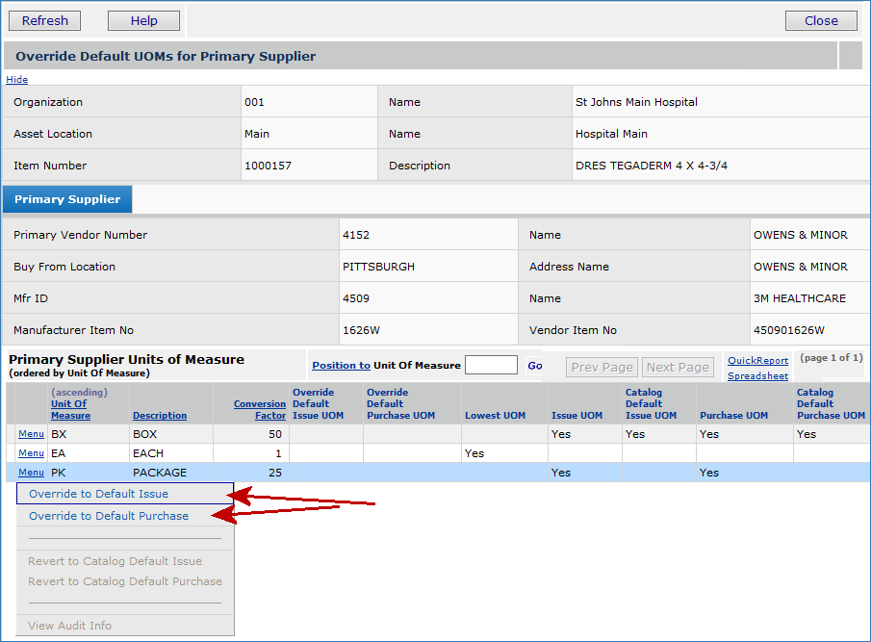Click the Refresh button
The height and width of the screenshot is (642, 871).
(x=45, y=20)
